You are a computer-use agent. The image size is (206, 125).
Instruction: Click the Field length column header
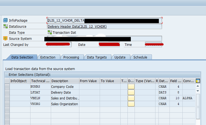(x=176, y=81)
